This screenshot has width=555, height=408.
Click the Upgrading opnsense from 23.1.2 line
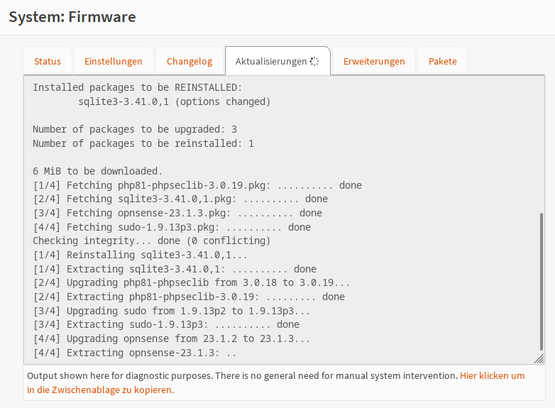coord(171,338)
